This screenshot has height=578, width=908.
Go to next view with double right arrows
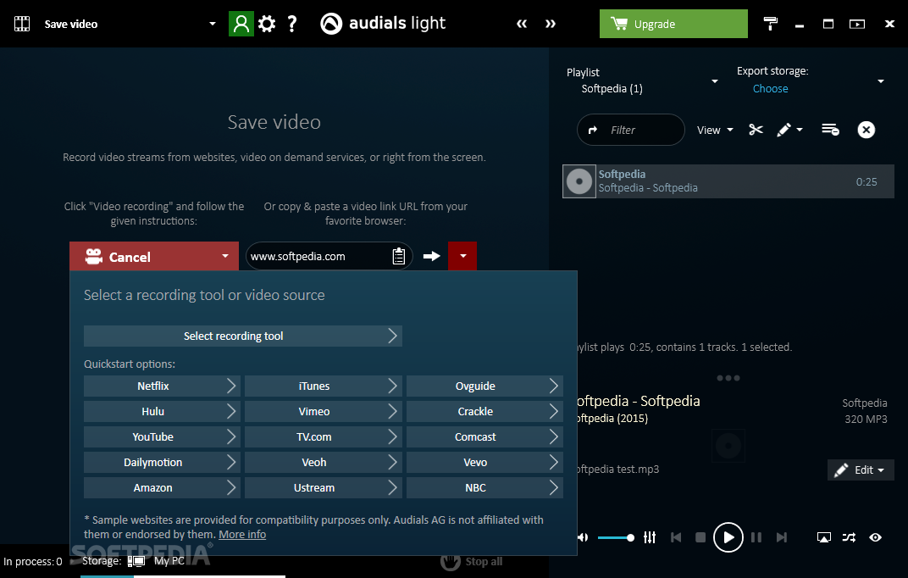pyautogui.click(x=550, y=24)
